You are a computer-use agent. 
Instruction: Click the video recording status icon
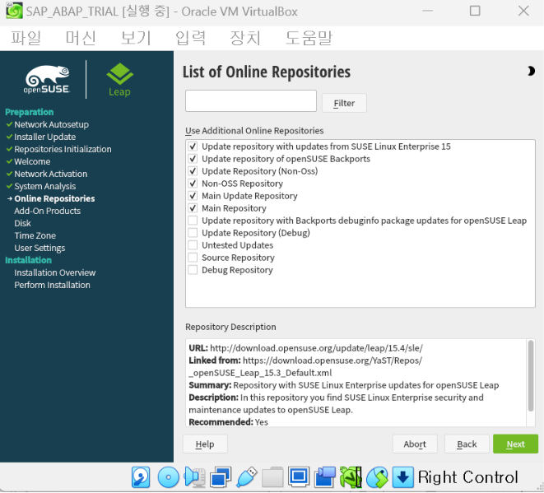(x=325, y=477)
